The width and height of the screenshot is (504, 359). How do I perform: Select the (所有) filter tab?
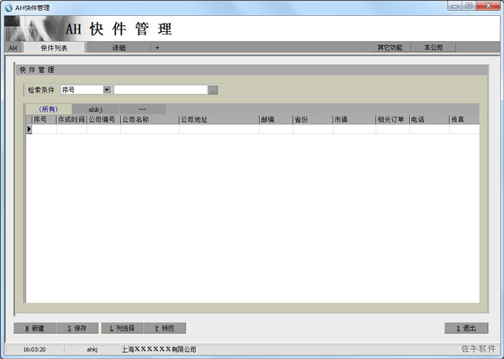coord(48,109)
